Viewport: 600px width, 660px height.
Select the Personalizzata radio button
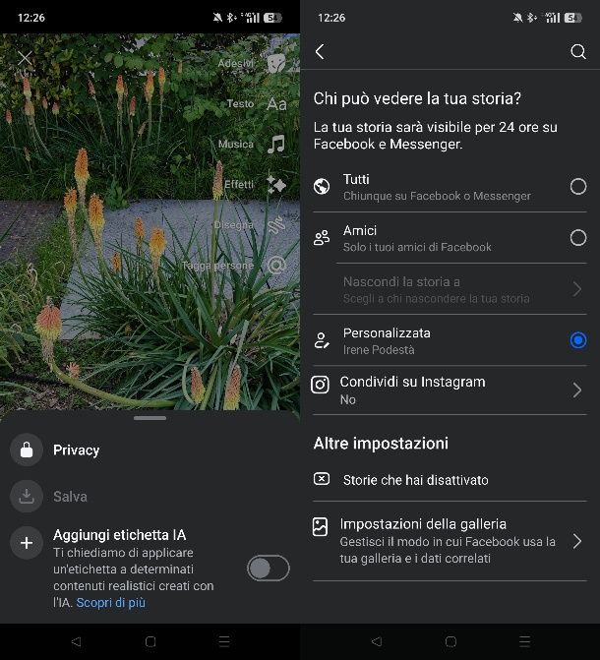(577, 340)
